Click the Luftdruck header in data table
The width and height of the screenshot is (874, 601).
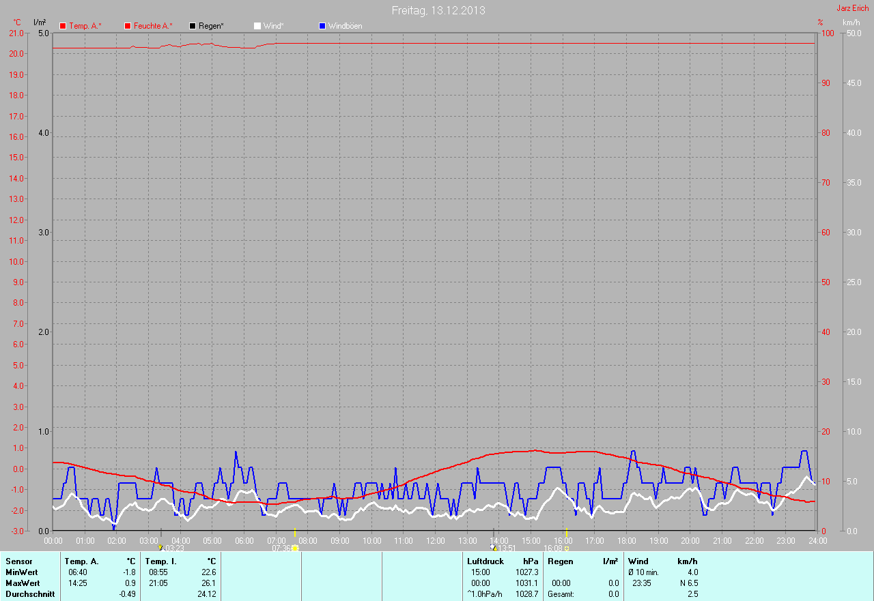[x=485, y=561]
